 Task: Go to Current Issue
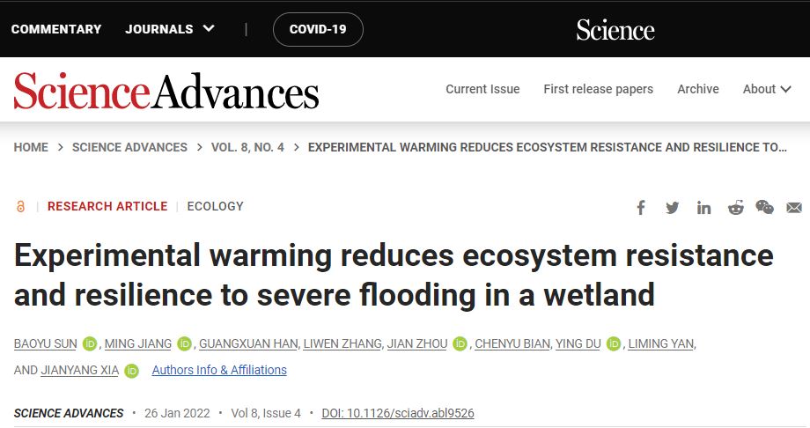pos(482,89)
